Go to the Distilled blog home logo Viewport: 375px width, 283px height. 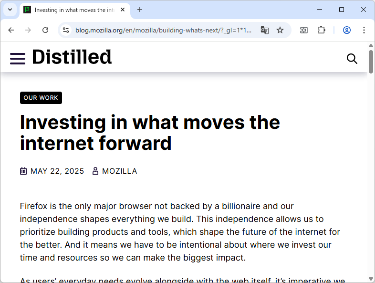(x=72, y=57)
